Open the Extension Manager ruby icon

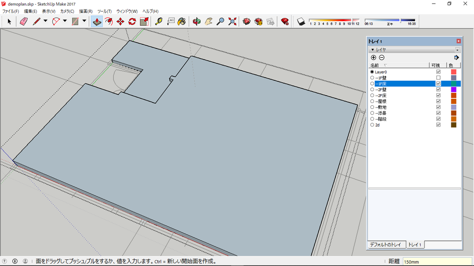click(285, 21)
